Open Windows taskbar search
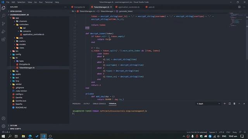 coord(10,136)
